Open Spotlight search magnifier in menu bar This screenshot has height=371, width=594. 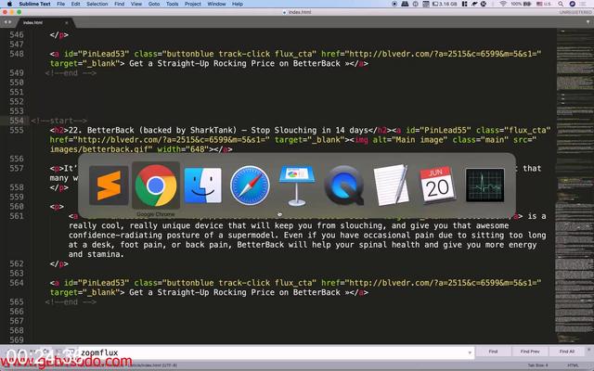pyautogui.click(x=561, y=4)
